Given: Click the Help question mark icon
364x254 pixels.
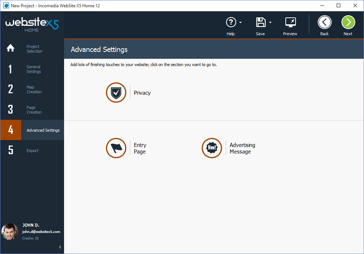Looking at the screenshot, I should coord(231,22).
